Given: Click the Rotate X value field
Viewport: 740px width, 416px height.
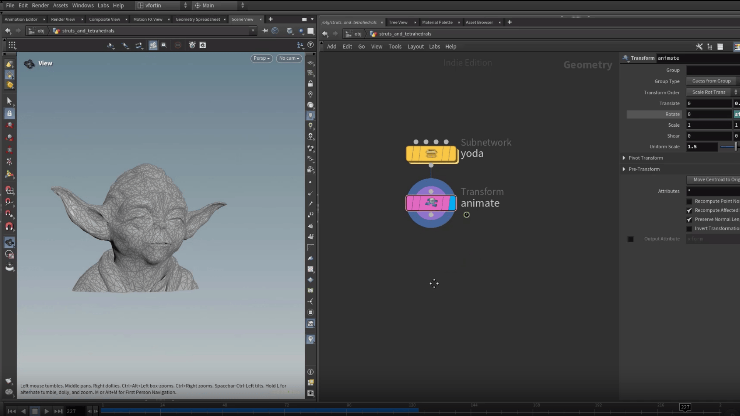Looking at the screenshot, I should click(x=709, y=114).
